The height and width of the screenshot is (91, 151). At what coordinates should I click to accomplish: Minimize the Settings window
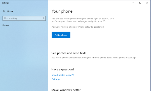(x=133, y=3)
